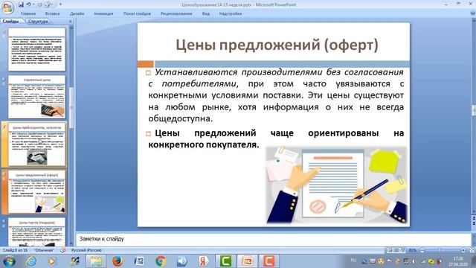
Task: Open the orange Camtasia recorder taskbar icon
Action: [268, 261]
